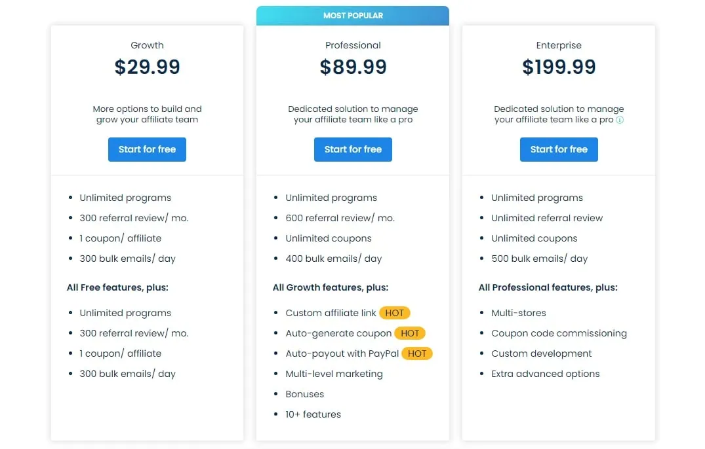Start the Professional plan for free
Viewport: 705px width, 449px height.
point(353,149)
